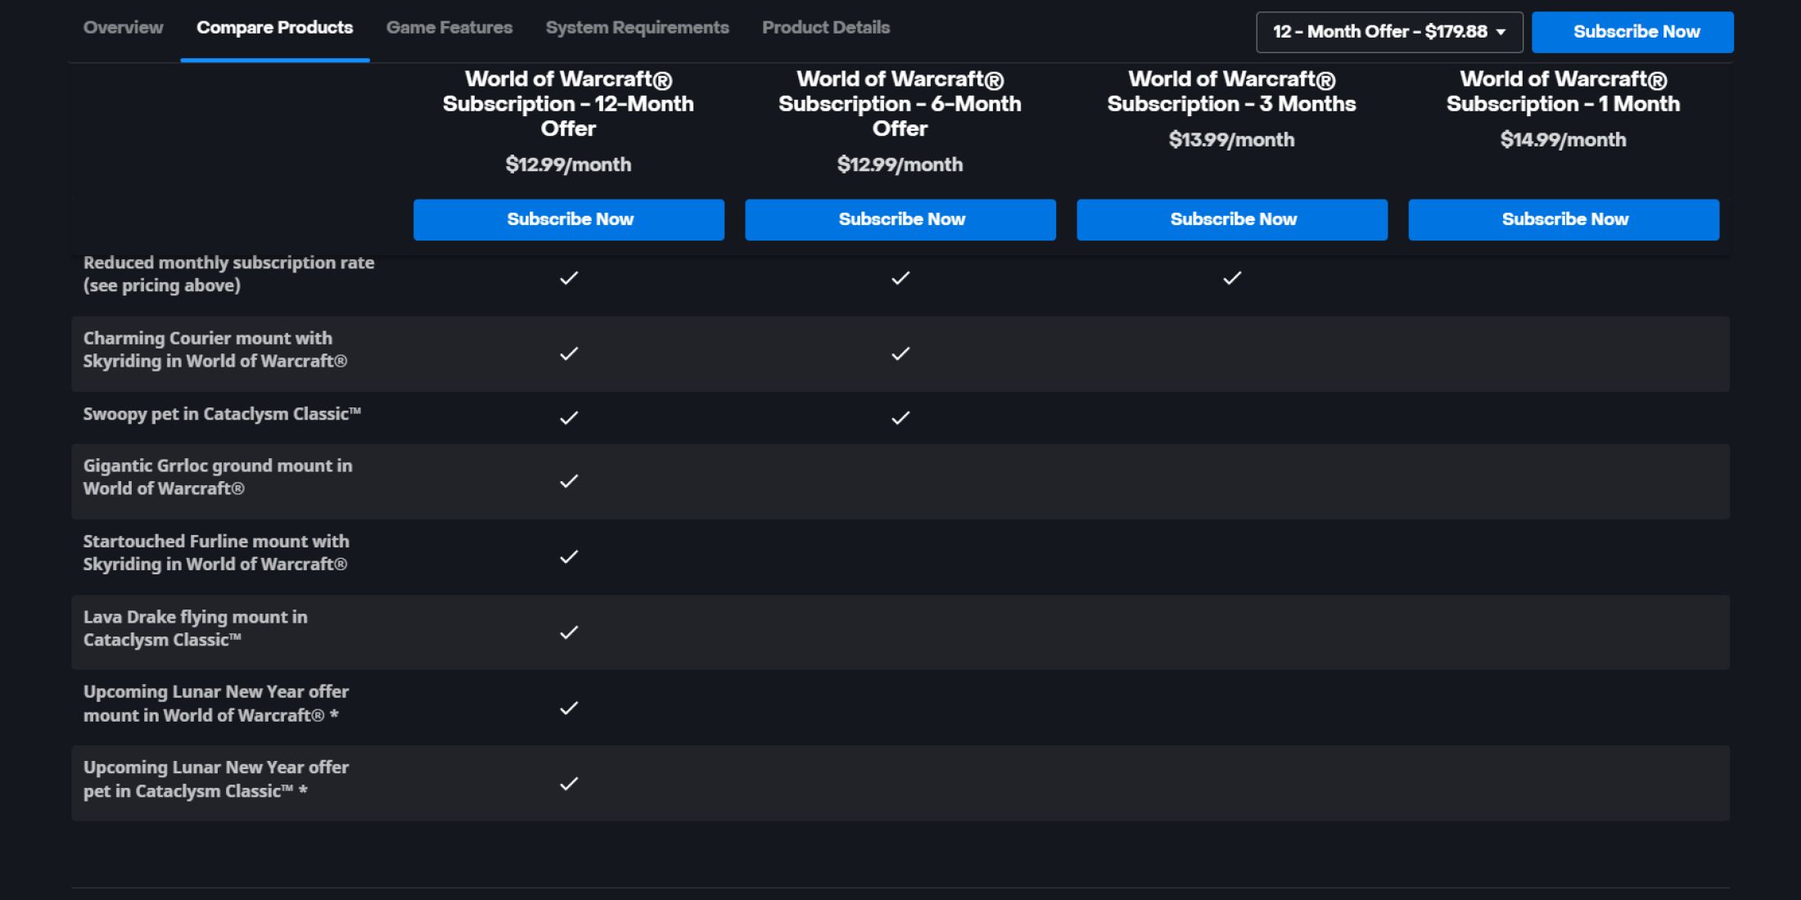Go to the System Requirements tab
Viewport: 1801px width, 900px height.
[x=637, y=28]
